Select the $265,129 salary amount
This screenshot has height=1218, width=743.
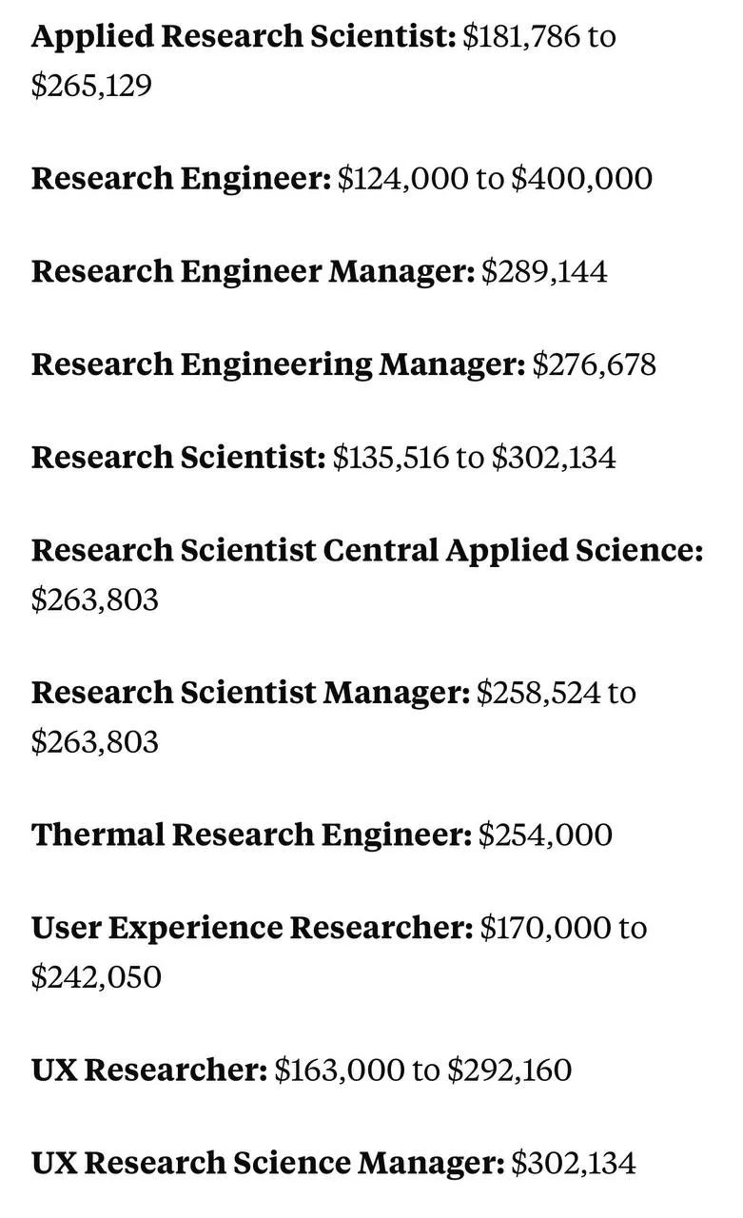coord(91,87)
